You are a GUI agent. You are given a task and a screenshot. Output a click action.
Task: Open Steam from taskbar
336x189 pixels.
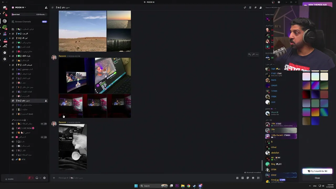click(194, 186)
